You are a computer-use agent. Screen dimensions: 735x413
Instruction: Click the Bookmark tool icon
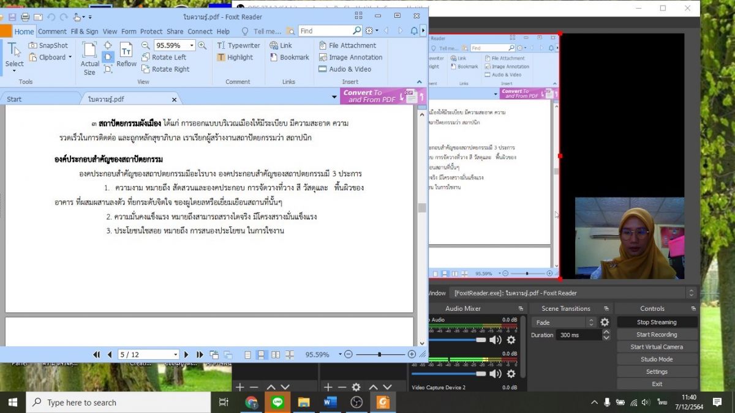pos(289,58)
